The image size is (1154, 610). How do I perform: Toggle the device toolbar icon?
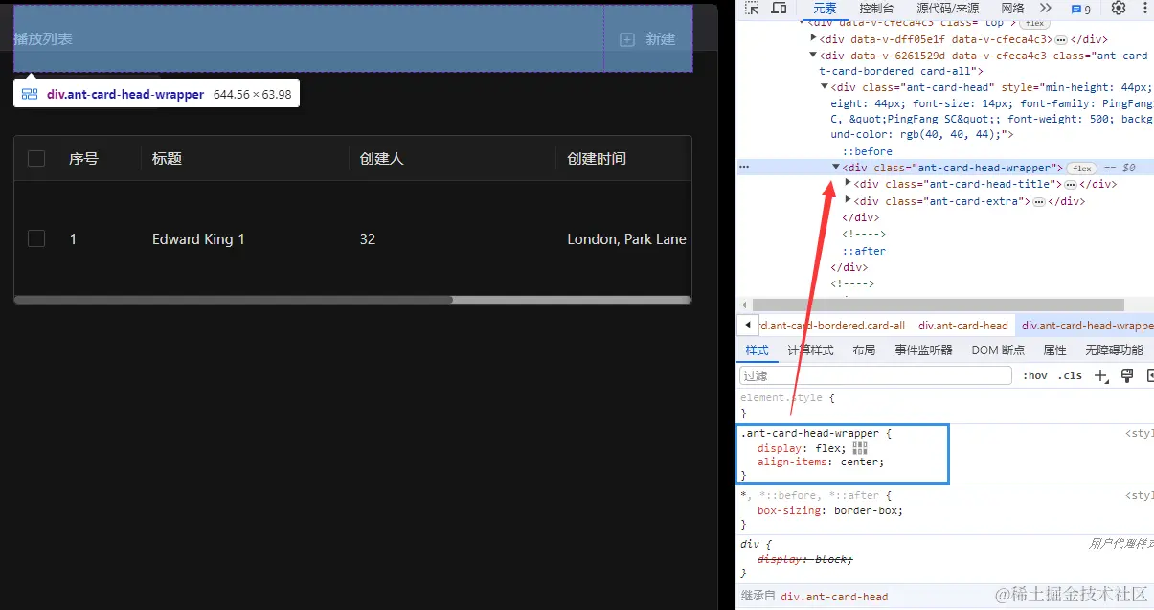pos(779,9)
